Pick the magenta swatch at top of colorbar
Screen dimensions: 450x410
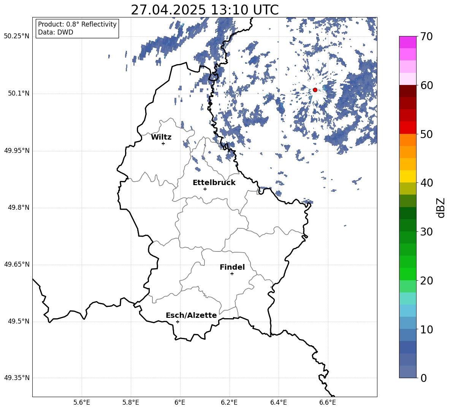point(408,42)
